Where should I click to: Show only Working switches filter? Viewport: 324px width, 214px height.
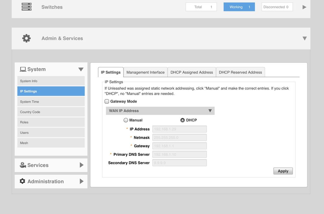[x=239, y=7]
